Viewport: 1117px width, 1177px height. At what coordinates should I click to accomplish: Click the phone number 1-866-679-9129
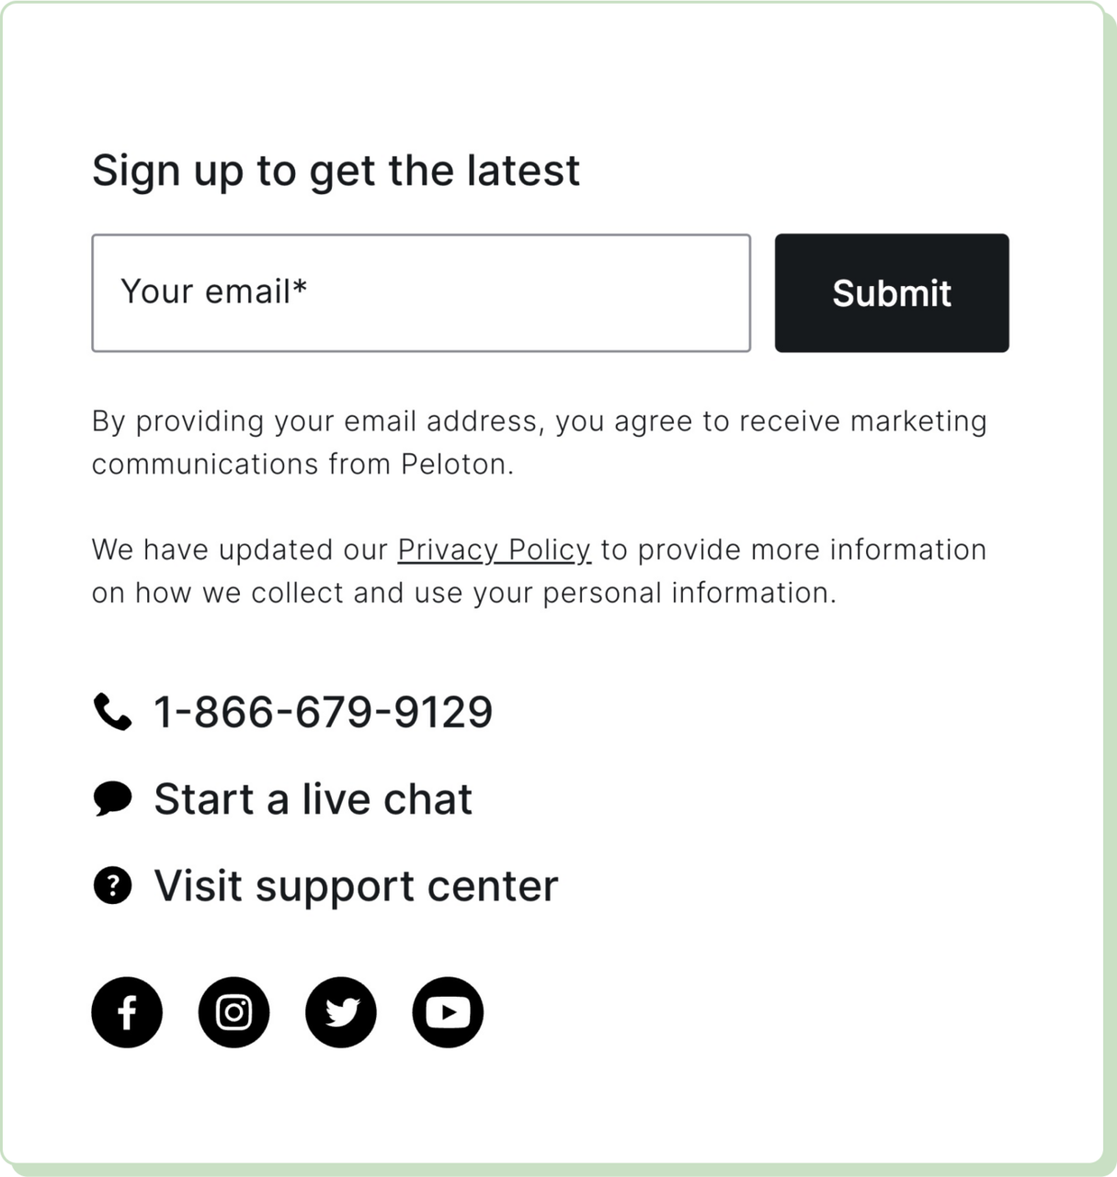324,711
